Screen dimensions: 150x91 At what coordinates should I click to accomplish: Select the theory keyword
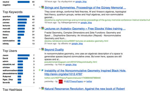[x=5, y=35]
